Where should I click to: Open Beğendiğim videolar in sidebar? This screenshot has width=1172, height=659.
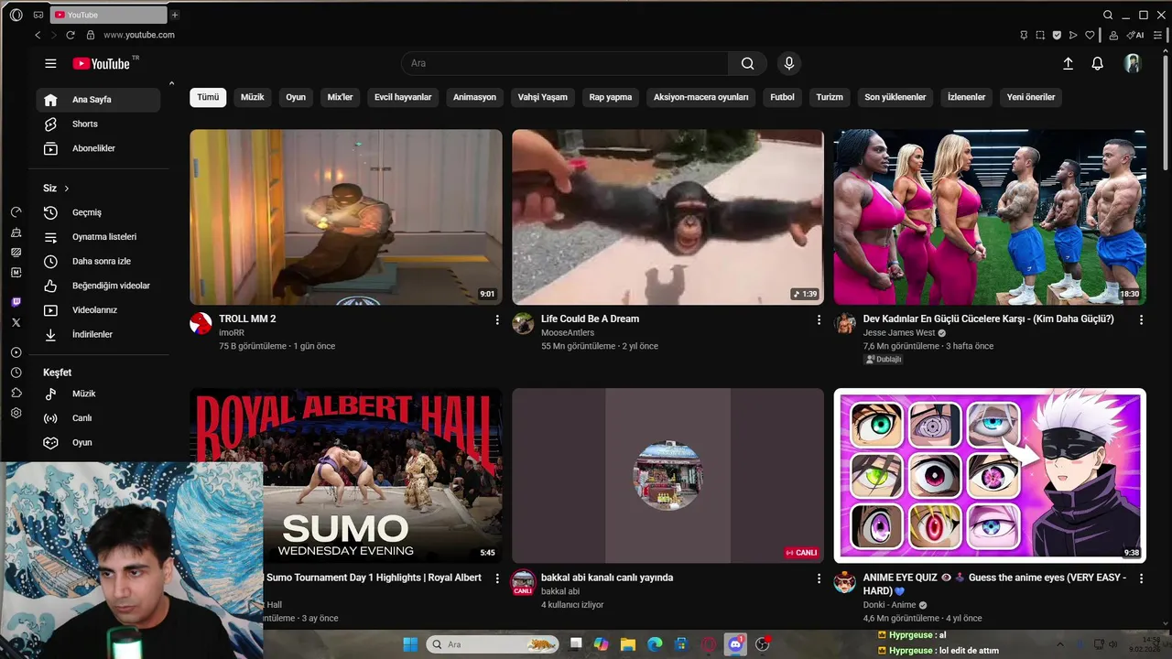98,286
